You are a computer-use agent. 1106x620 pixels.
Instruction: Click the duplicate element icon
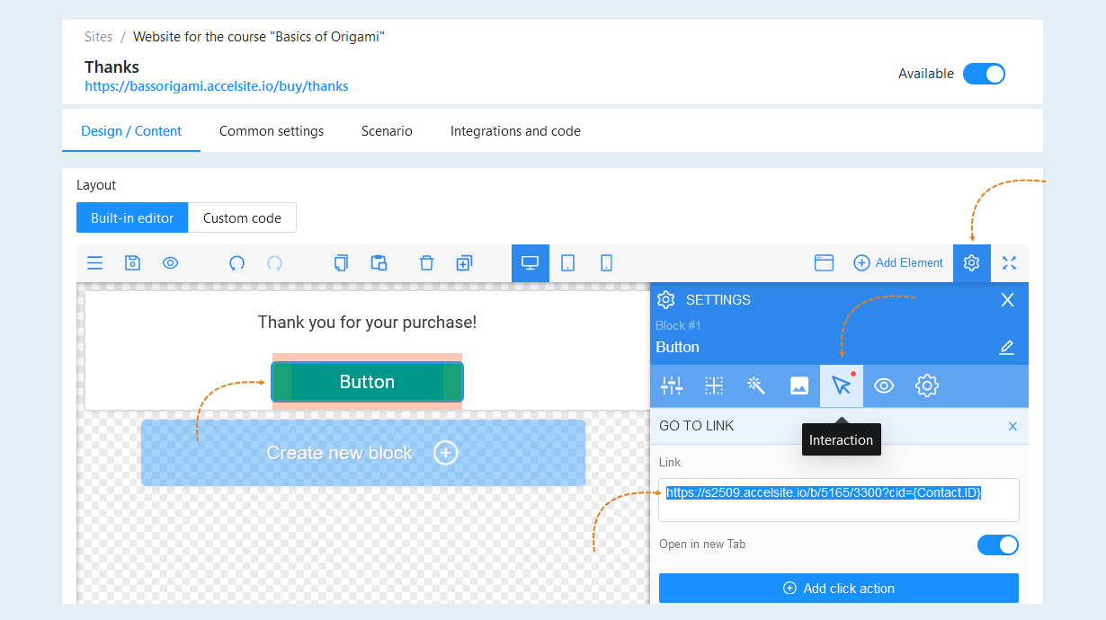464,263
